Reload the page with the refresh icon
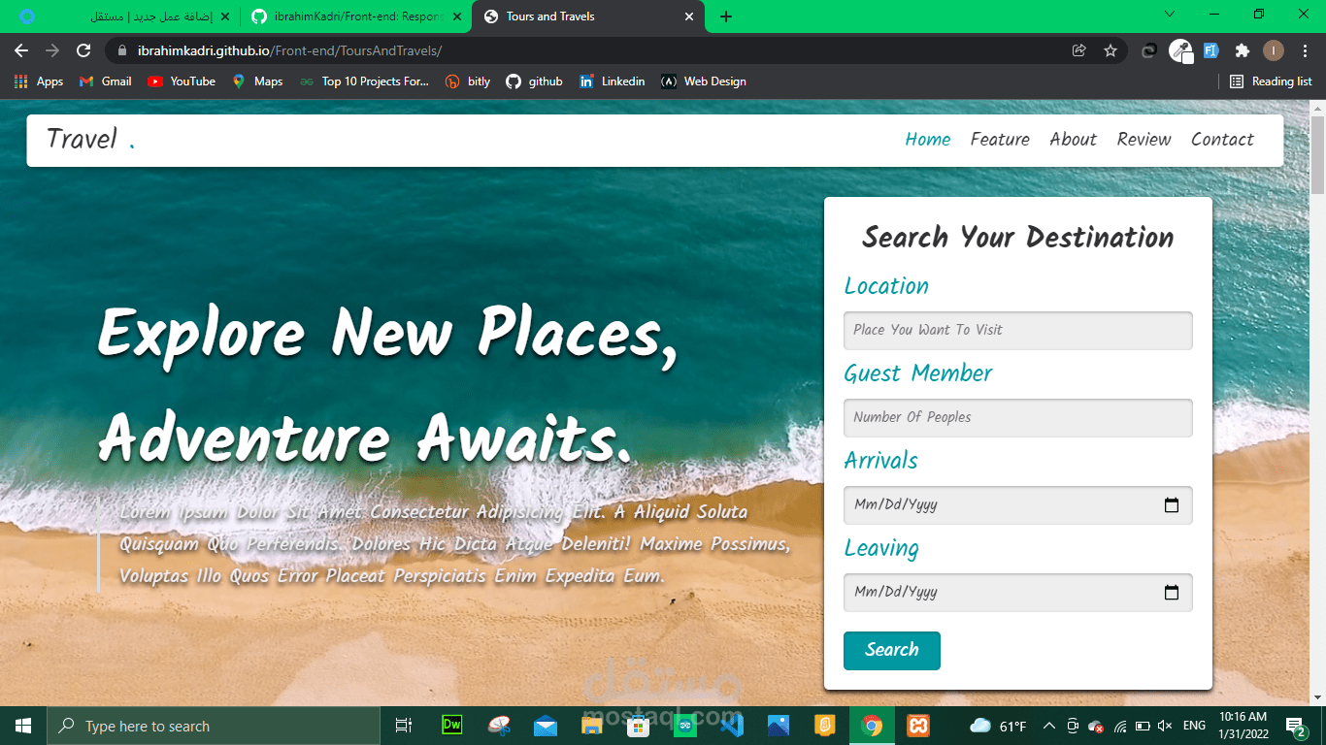 point(83,50)
